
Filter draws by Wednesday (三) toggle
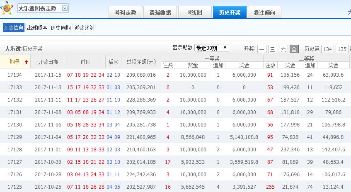coord(272,49)
